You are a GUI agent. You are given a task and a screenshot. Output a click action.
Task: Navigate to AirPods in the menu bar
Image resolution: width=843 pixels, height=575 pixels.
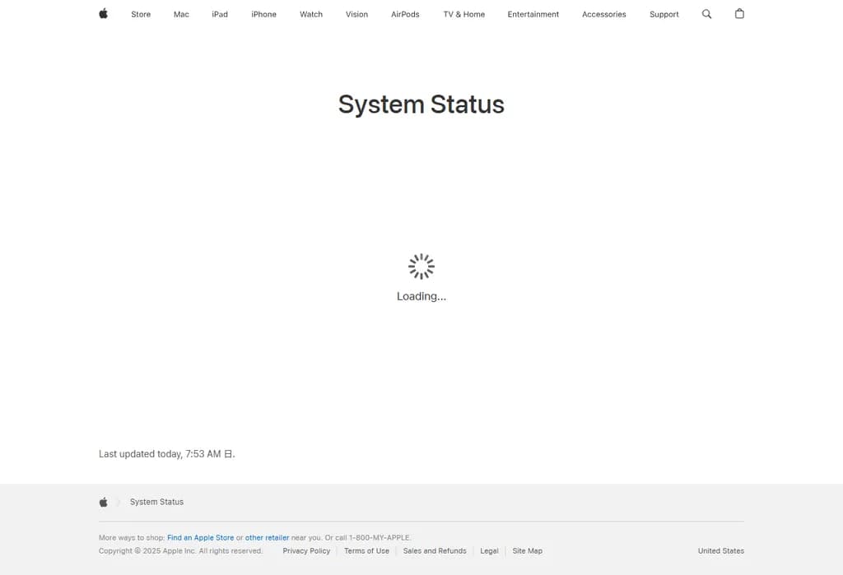tap(404, 14)
